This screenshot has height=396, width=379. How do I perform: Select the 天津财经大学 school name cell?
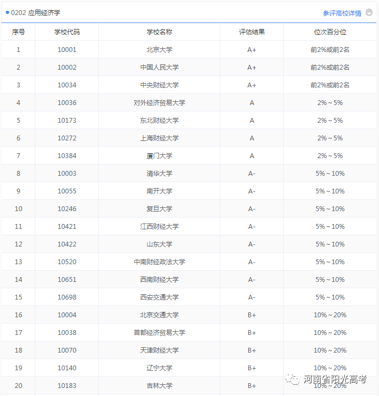tap(159, 350)
